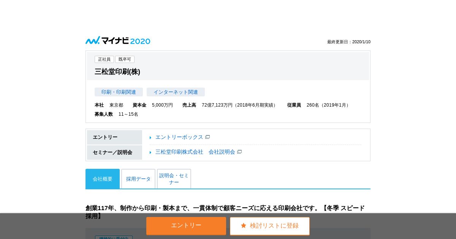456x239 pixels.
Task: Click the arrow bullet before エントリーボックス
Action: click(x=150, y=138)
